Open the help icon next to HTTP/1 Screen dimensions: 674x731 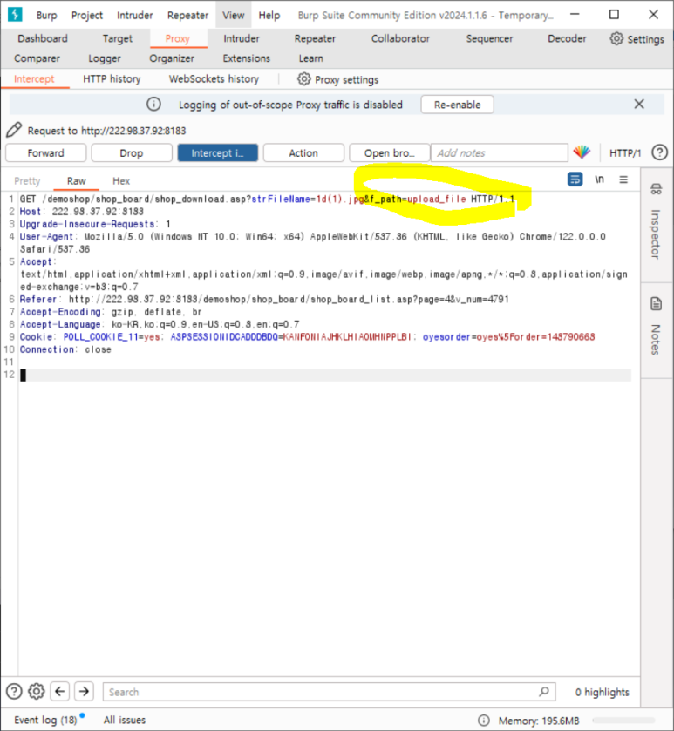point(659,152)
